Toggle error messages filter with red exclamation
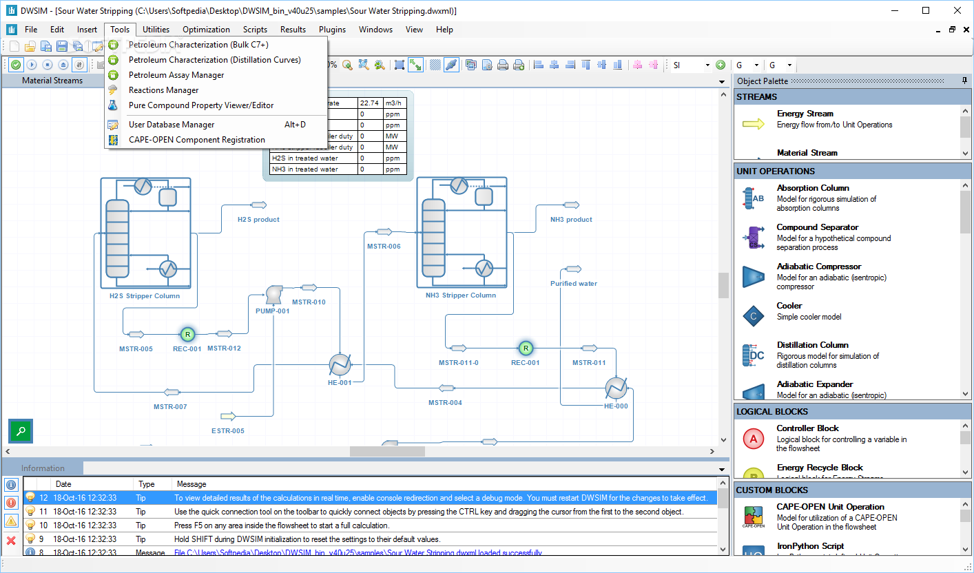 (11, 503)
